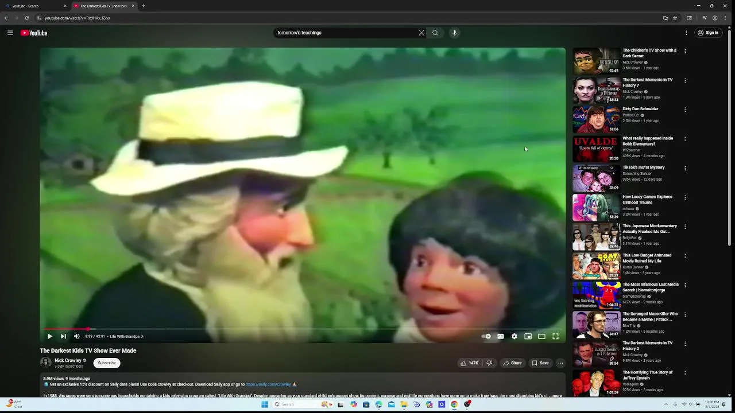Open player settings gear
The image size is (735, 413).
(x=514, y=336)
